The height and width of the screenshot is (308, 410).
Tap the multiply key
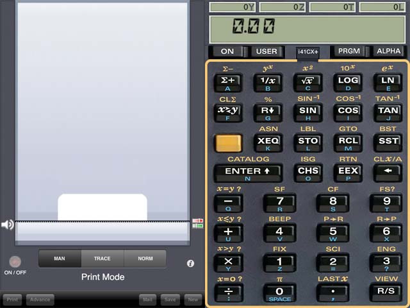(228, 263)
